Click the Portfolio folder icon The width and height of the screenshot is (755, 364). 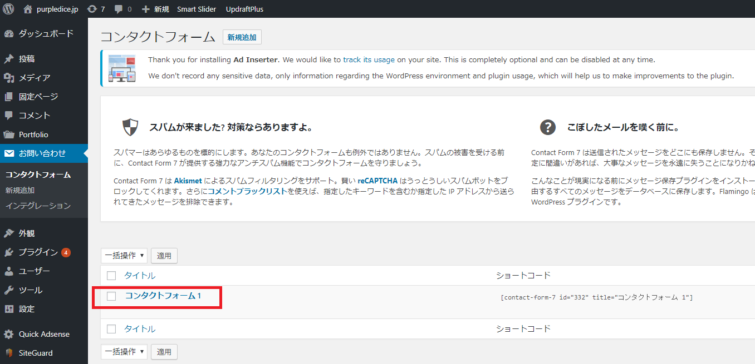9,134
